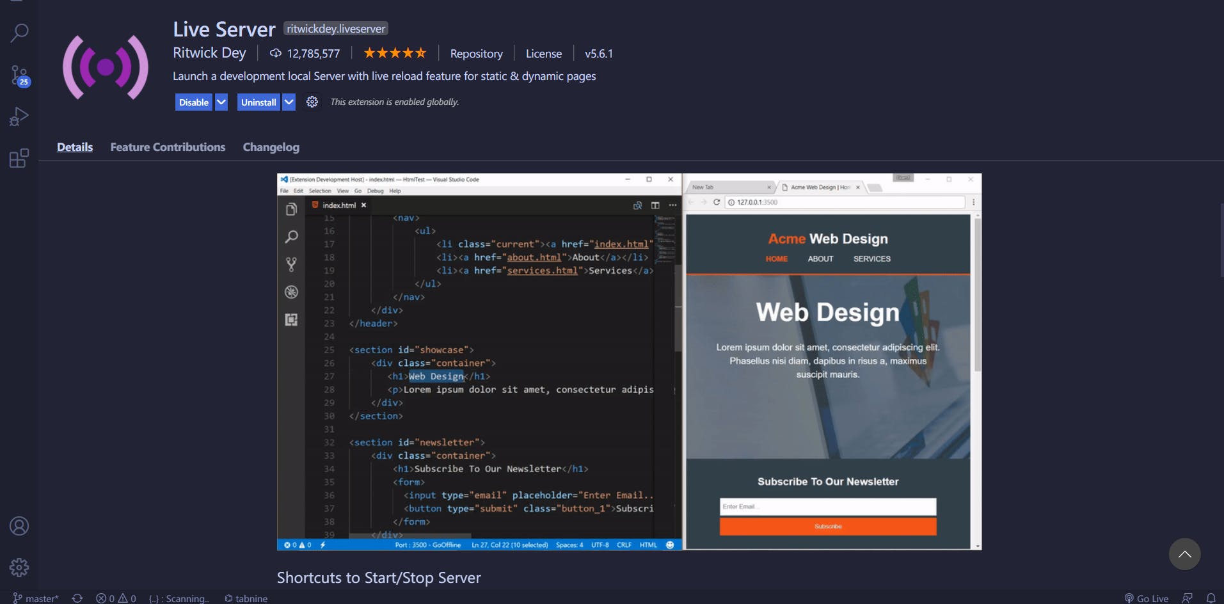1224x604 pixels.
Task: Click the Live Server title heading
Action: pyautogui.click(x=224, y=29)
